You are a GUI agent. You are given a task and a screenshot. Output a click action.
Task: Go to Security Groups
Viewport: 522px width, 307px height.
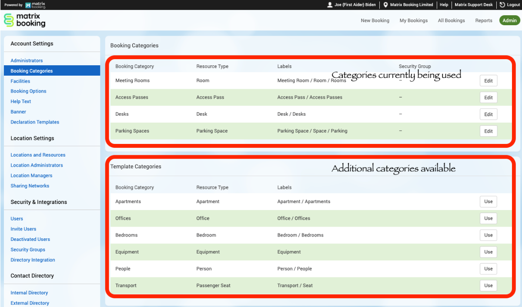click(28, 250)
